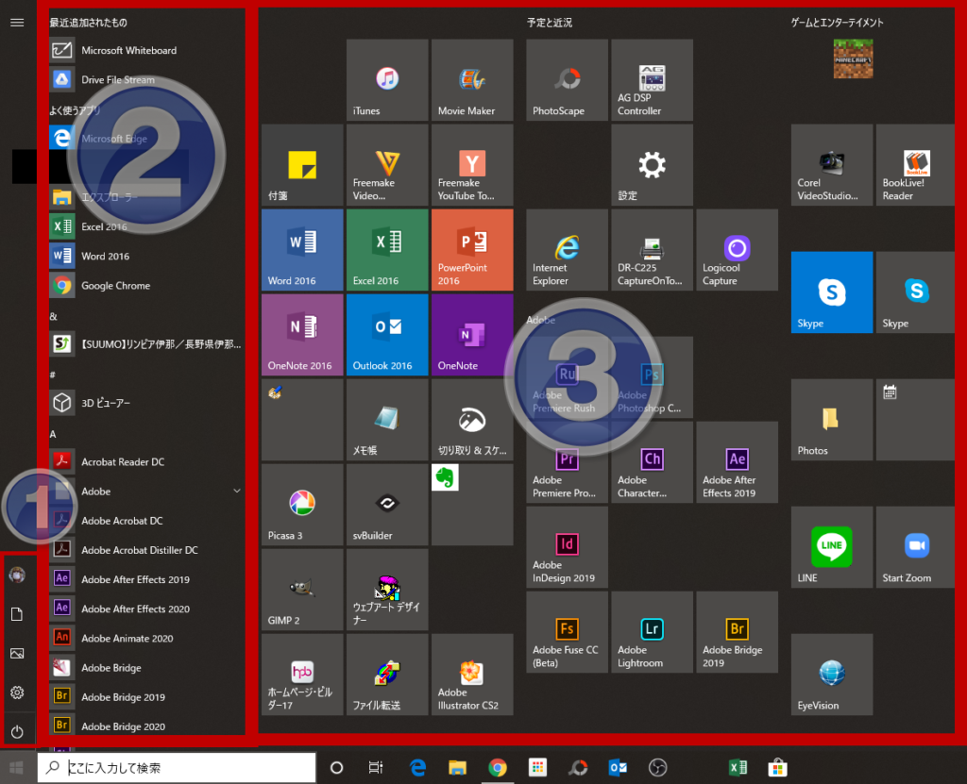Click the power button in the sidebar
Viewport: 967px width, 784px height.
(17, 731)
